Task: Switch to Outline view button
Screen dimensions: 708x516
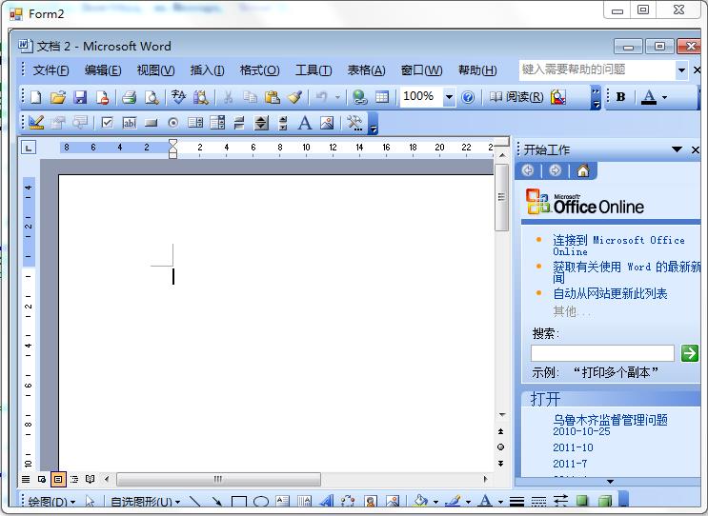Action: (74, 479)
